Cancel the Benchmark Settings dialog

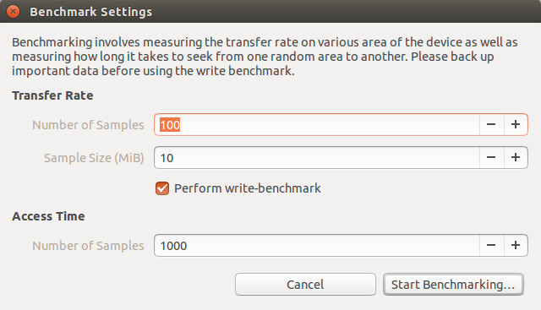click(x=305, y=285)
